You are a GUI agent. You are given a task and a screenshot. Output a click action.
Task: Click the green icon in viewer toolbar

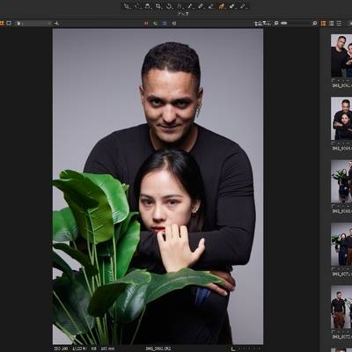pyautogui.click(x=156, y=23)
